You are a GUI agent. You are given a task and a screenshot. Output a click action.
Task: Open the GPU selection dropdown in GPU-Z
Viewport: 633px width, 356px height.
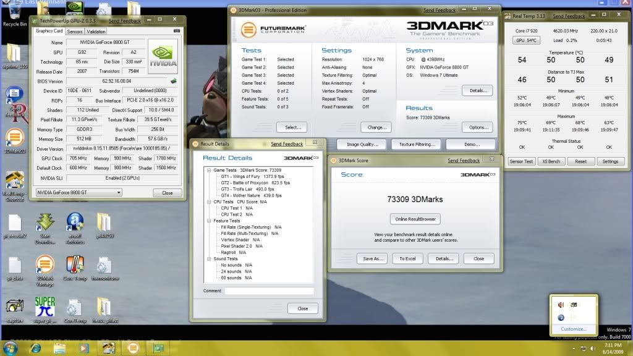click(79, 193)
